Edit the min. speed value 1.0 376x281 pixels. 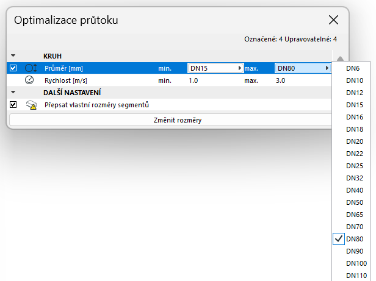point(193,80)
